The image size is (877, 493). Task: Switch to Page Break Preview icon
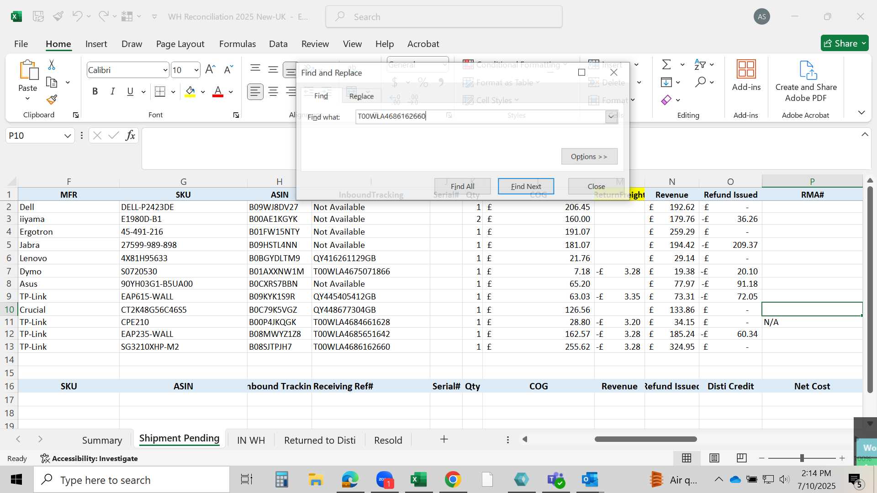coord(742,458)
